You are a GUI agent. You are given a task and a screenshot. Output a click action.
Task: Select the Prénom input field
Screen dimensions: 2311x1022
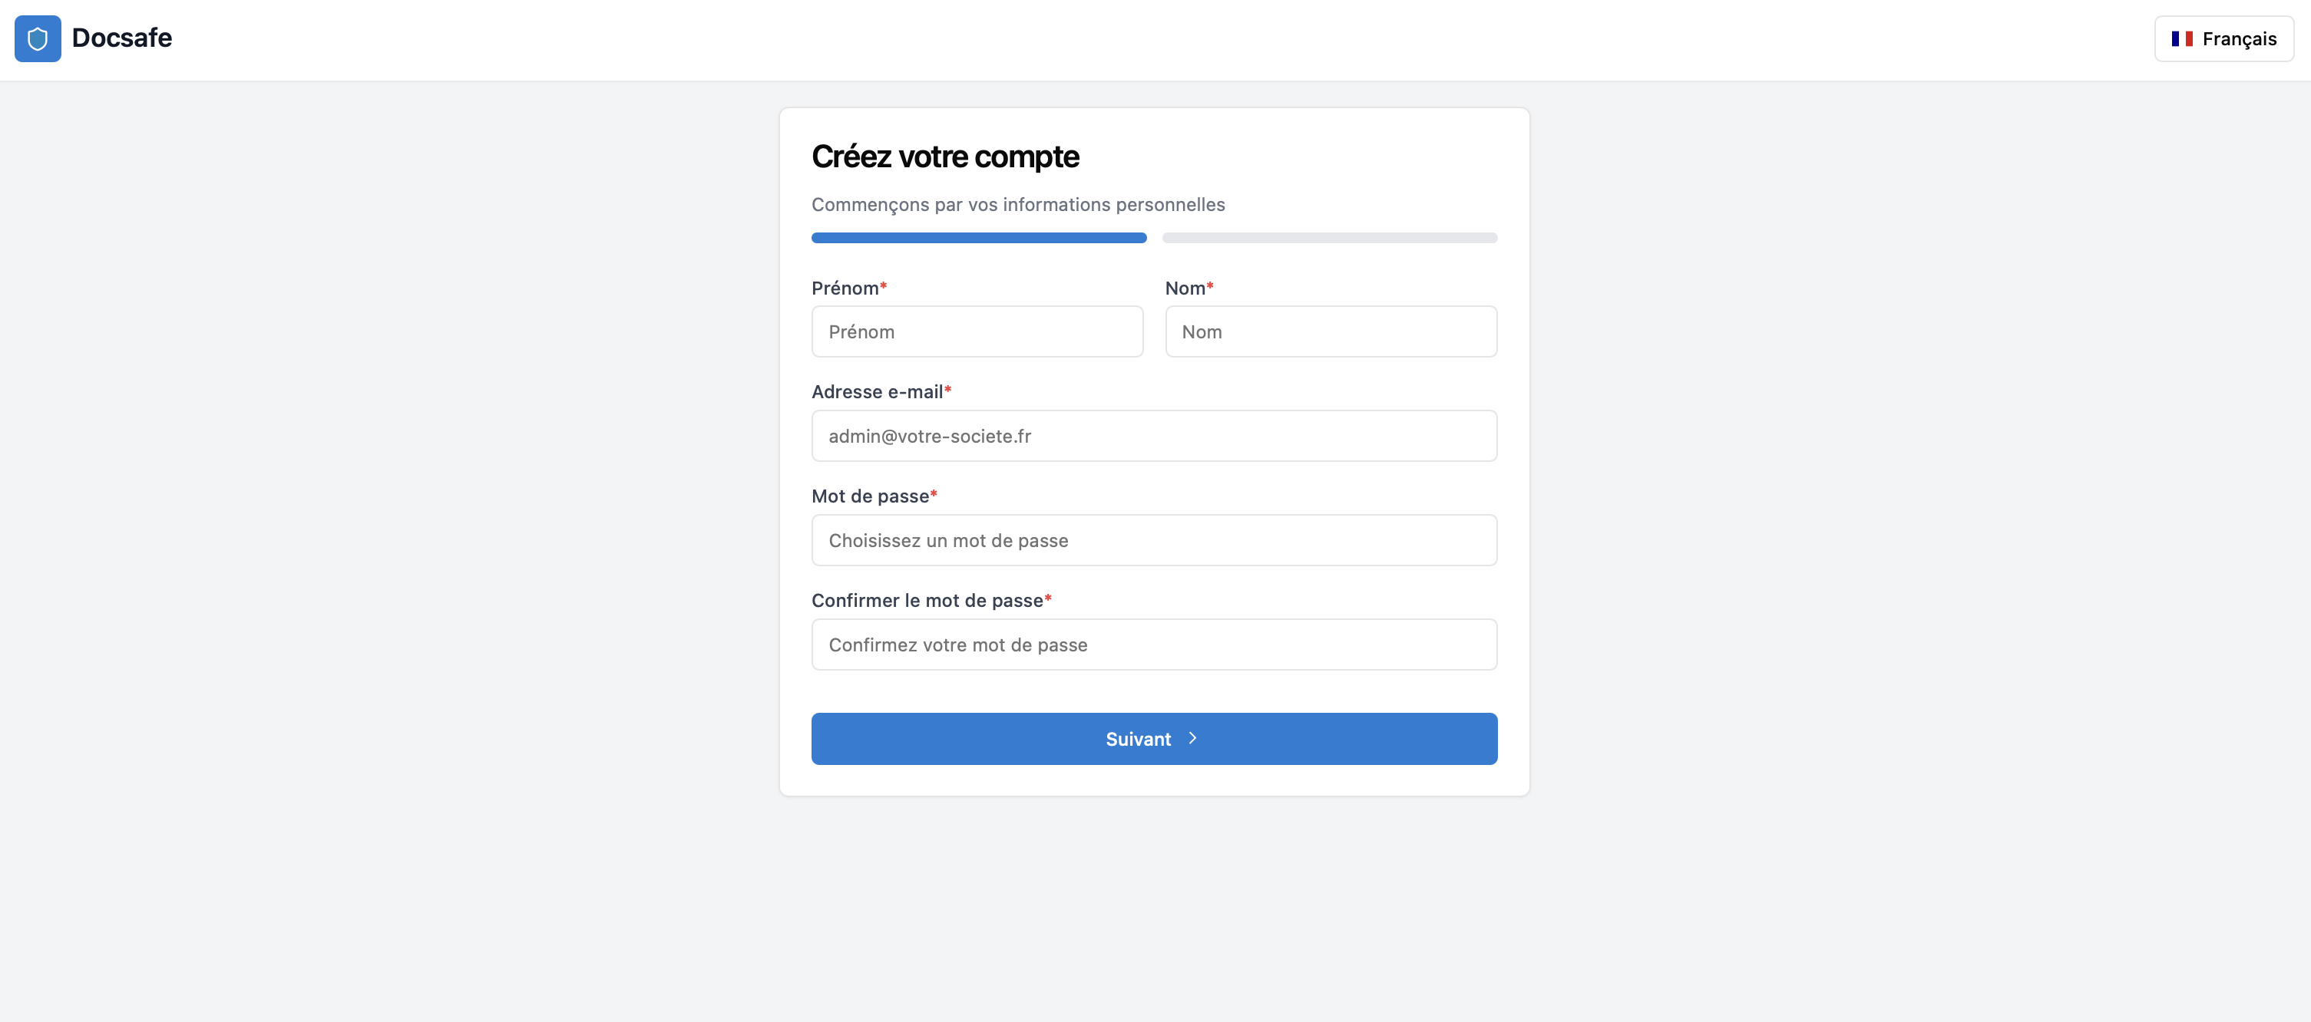click(977, 331)
